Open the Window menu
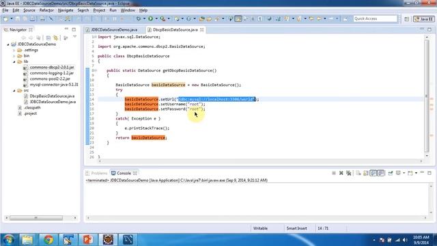 pyautogui.click(x=128, y=10)
